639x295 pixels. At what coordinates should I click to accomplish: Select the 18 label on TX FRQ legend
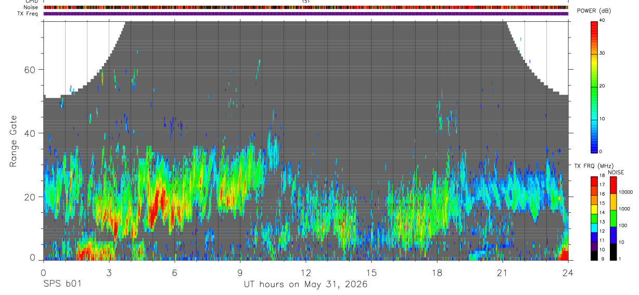[602, 177]
